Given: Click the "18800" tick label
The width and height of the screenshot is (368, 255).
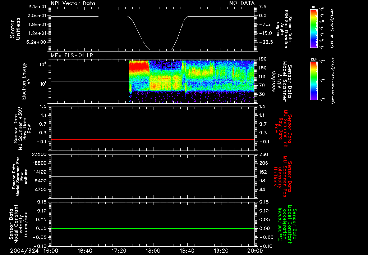Looking at the screenshot, I should [39, 163].
